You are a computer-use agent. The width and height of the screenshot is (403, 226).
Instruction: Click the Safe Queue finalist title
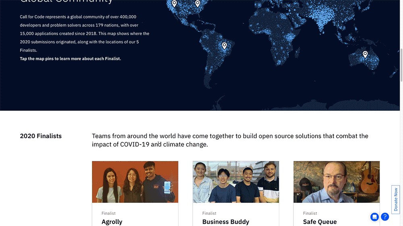tap(320, 222)
